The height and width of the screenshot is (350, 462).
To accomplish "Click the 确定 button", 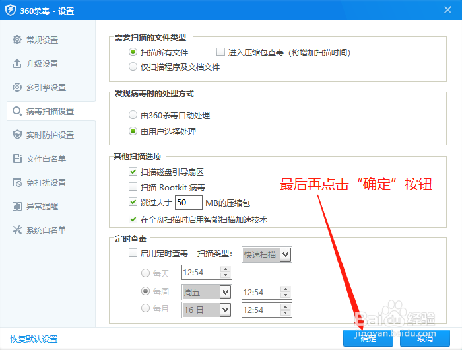I will pos(368,338).
